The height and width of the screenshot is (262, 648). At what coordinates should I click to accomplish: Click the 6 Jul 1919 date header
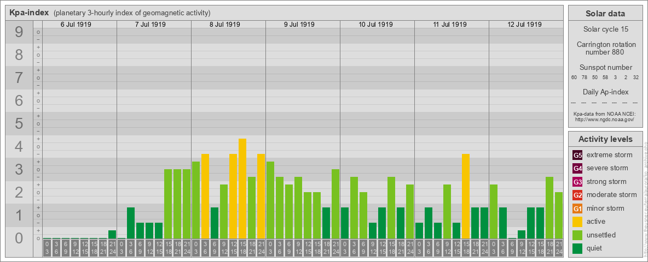tap(76, 25)
